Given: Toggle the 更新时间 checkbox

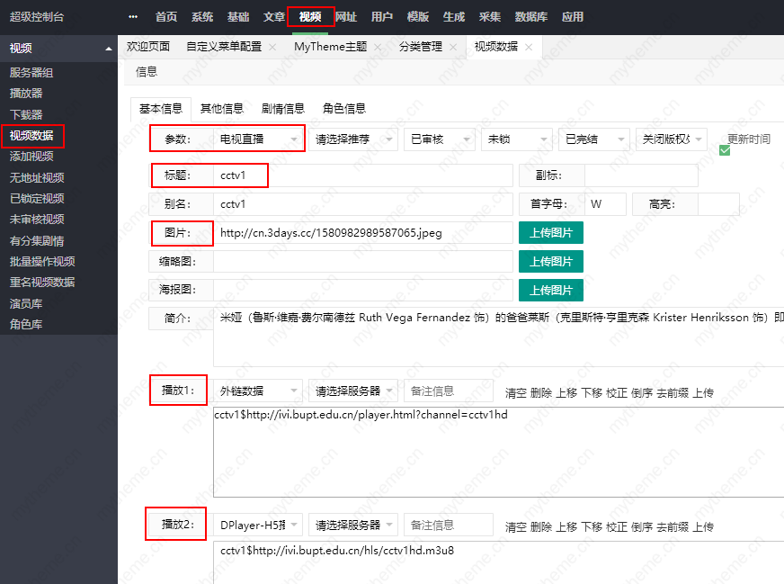Looking at the screenshot, I should coord(725,149).
